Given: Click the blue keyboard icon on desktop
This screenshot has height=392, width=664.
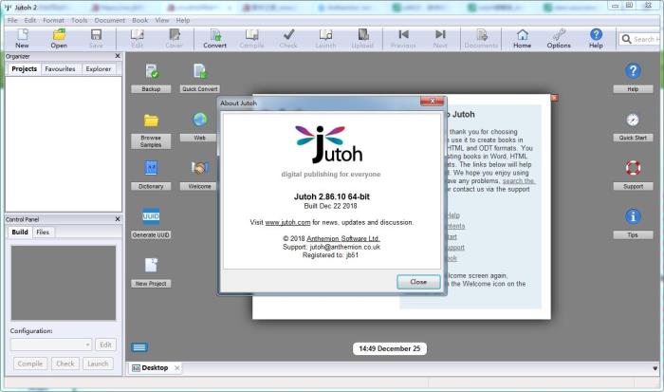Looking at the screenshot, I should pyautogui.click(x=139, y=347).
